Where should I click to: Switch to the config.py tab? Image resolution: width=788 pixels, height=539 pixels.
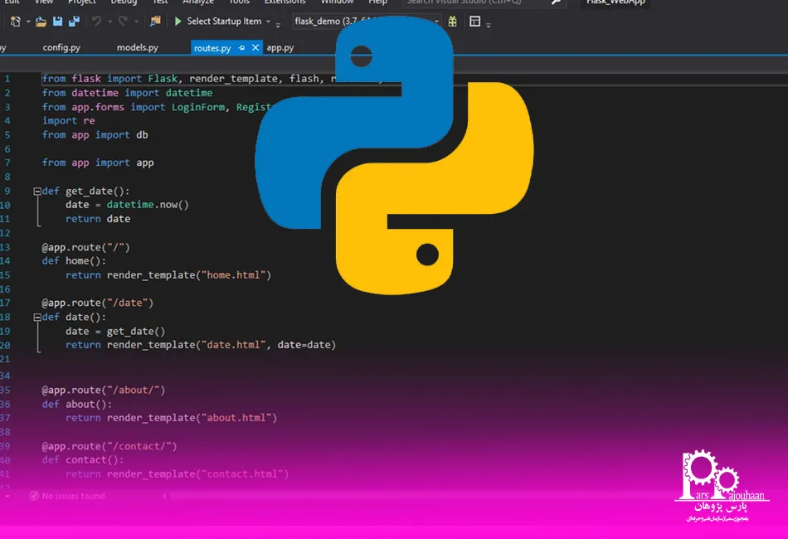pos(61,48)
